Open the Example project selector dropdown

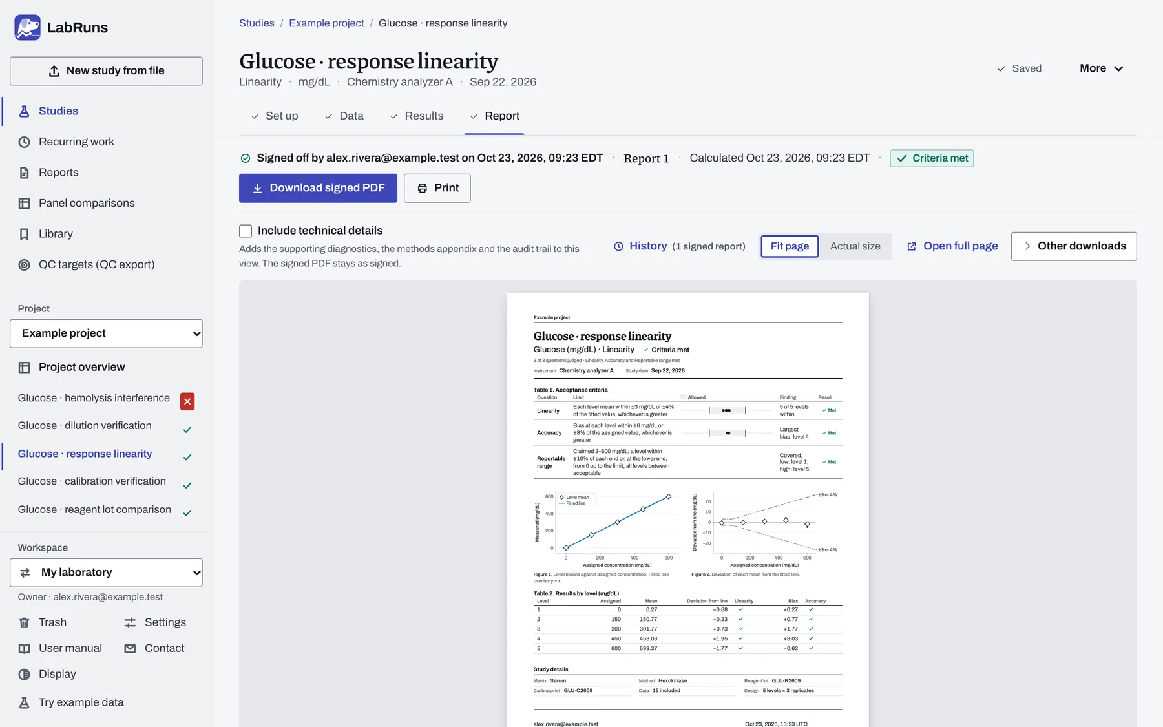pyautogui.click(x=106, y=333)
